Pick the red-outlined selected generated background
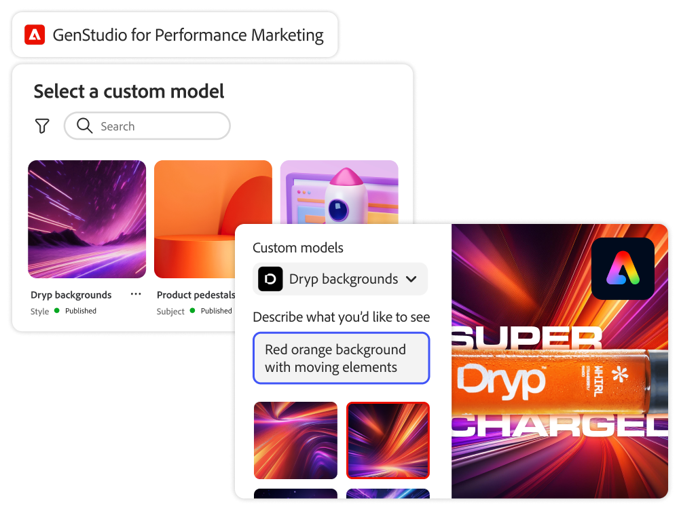Image resolution: width=679 pixels, height=509 pixels. point(388,440)
